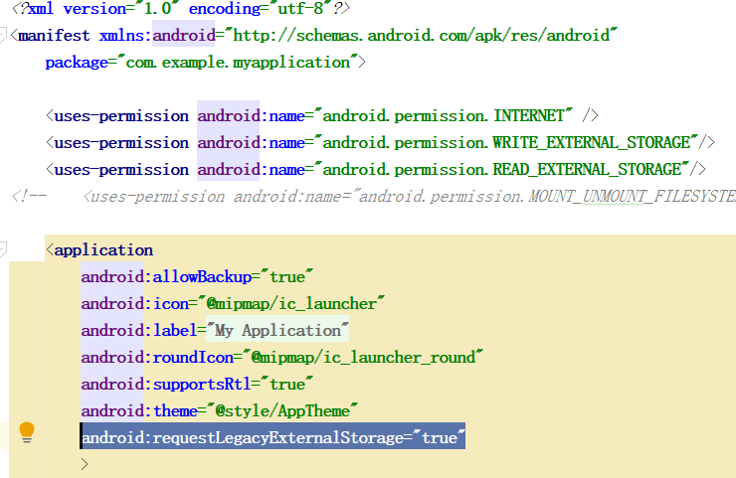Click the READ_EXTERNAL_STORAGE permission line
736x478 pixels.
click(x=376, y=169)
